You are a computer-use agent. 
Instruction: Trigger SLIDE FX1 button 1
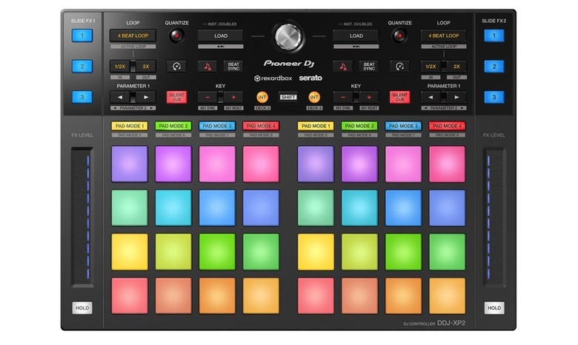[x=82, y=36]
